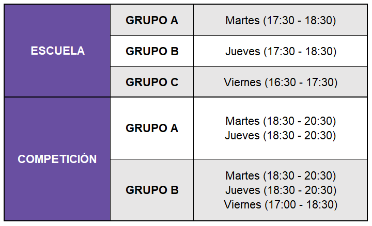Click GRUPO A in the Escuela section
This screenshot has height=226, width=372.
(x=152, y=21)
